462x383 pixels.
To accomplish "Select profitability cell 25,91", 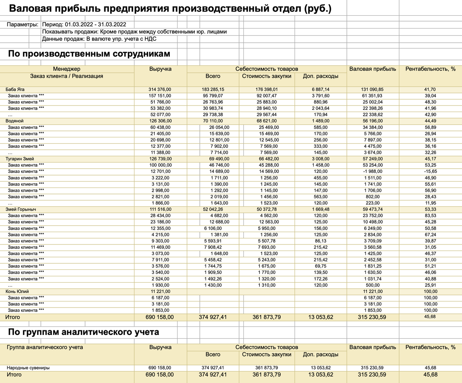I will coord(430,285).
